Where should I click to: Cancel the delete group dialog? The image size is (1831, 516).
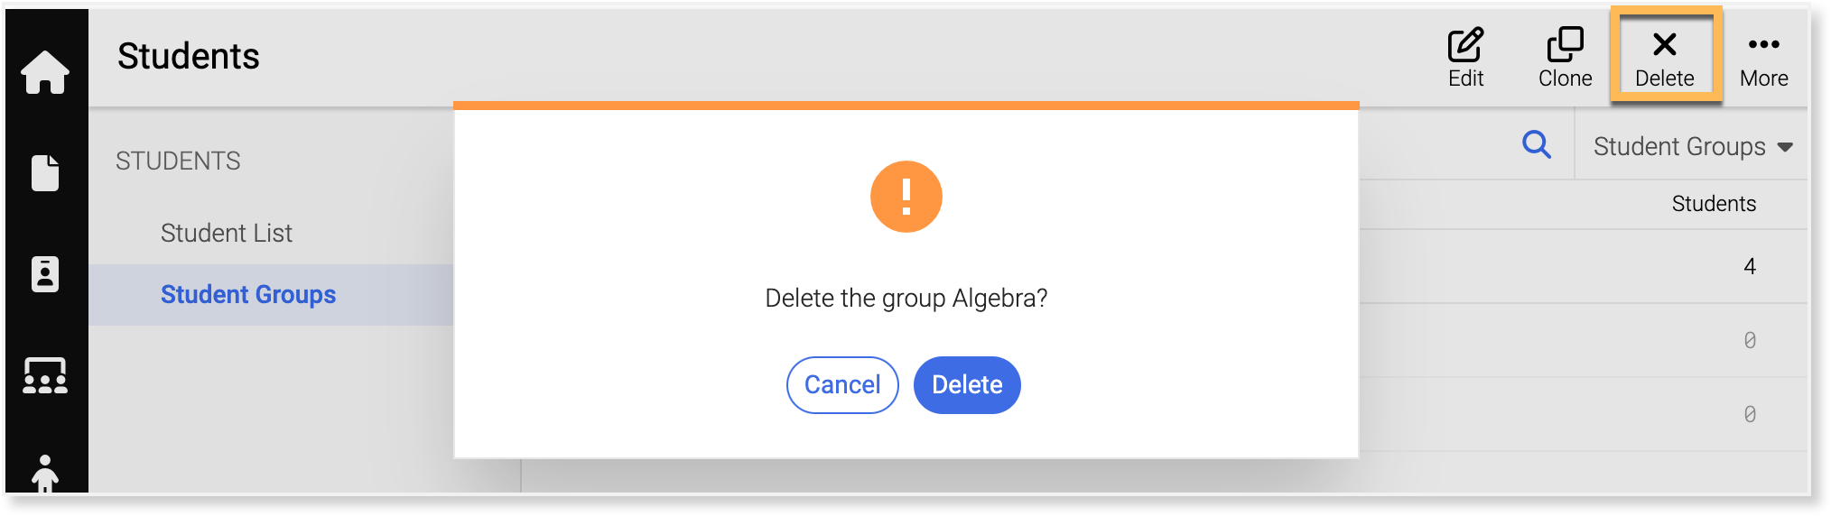click(x=842, y=385)
